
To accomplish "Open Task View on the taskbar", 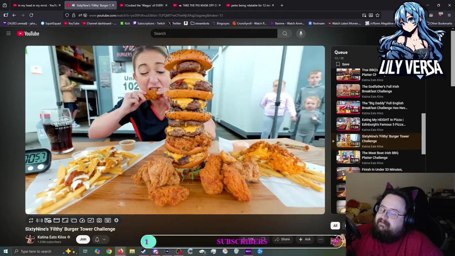I will tap(85, 251).
